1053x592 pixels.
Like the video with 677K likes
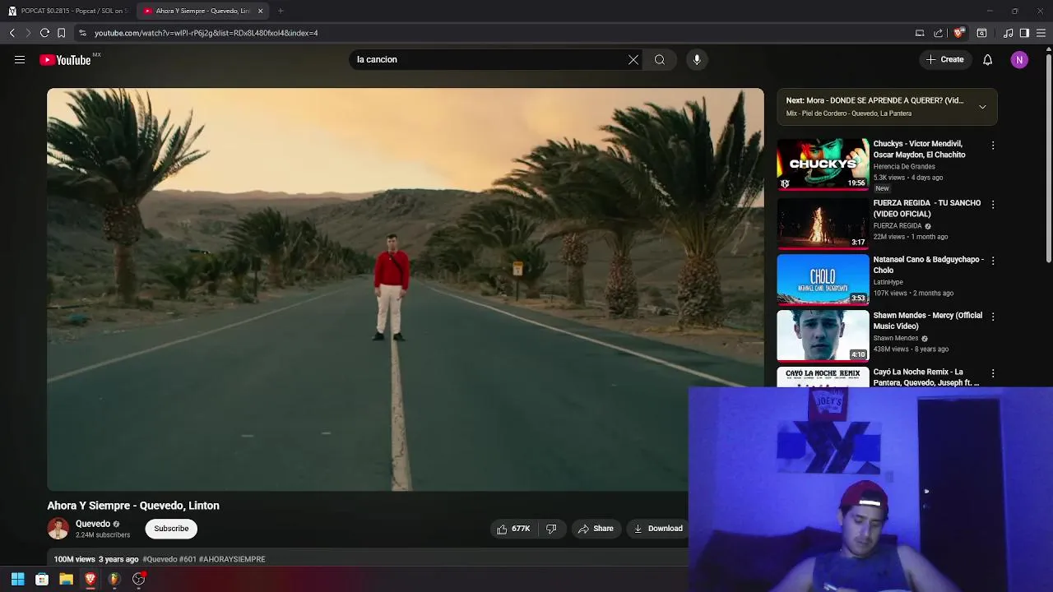coord(513,529)
